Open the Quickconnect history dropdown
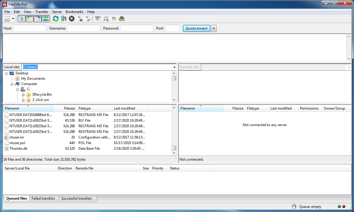This screenshot has height=212, width=354. [x=214, y=28]
